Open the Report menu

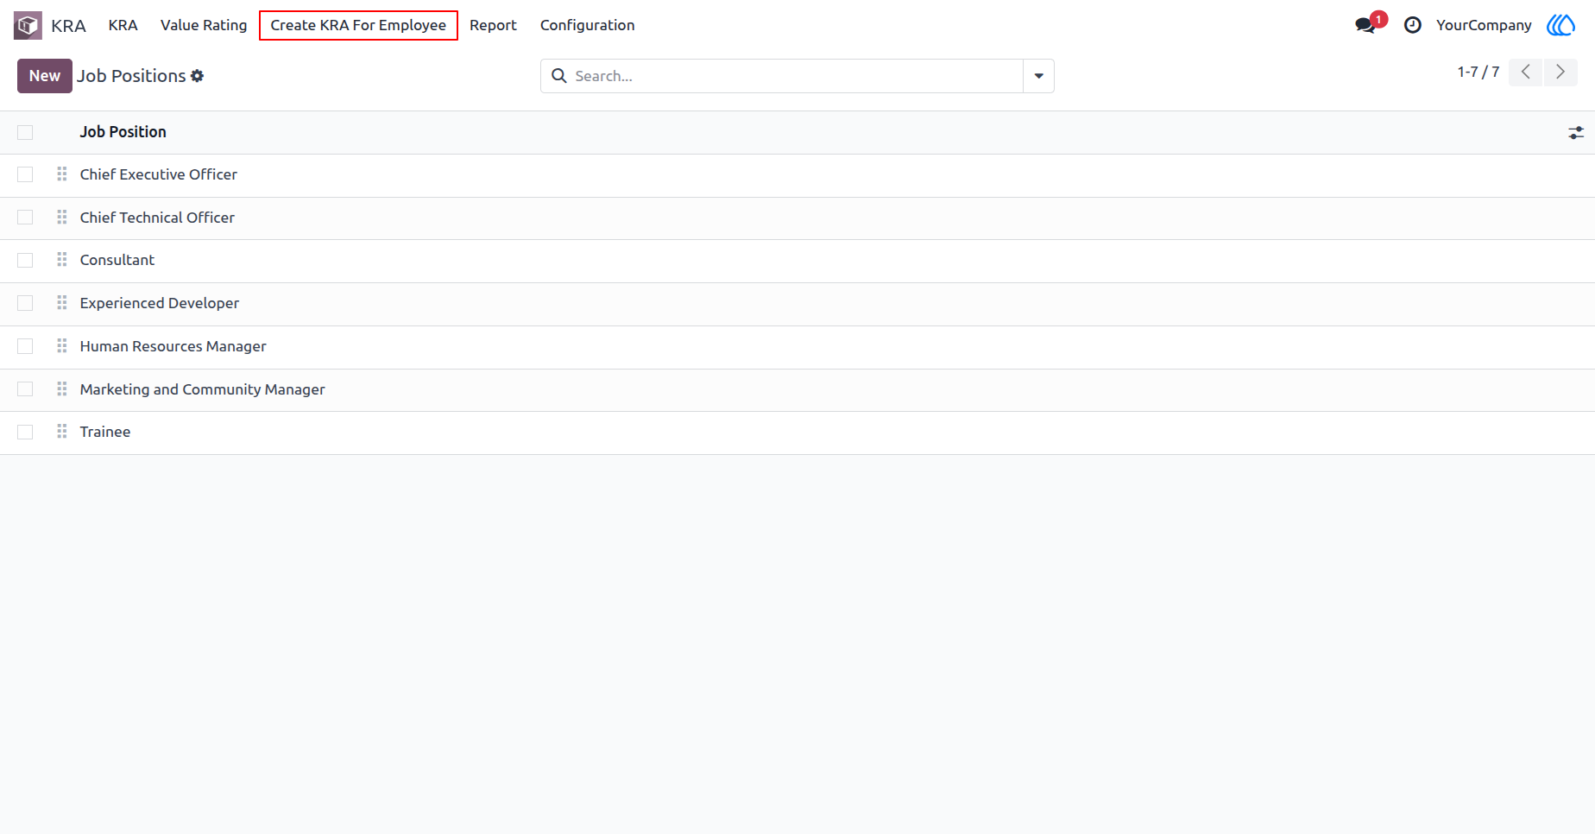pos(493,25)
